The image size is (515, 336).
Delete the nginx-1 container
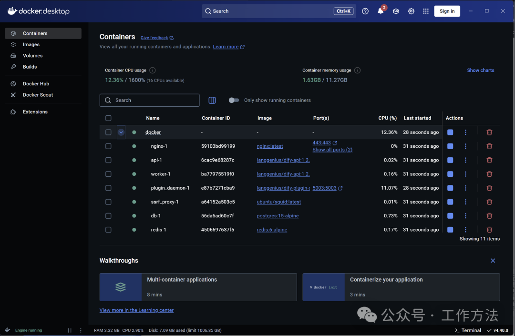point(489,146)
